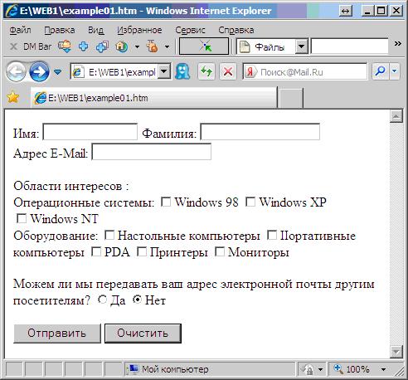Expand the Файлы dropdown list
The width and height of the screenshot is (408, 380).
pos(301,46)
